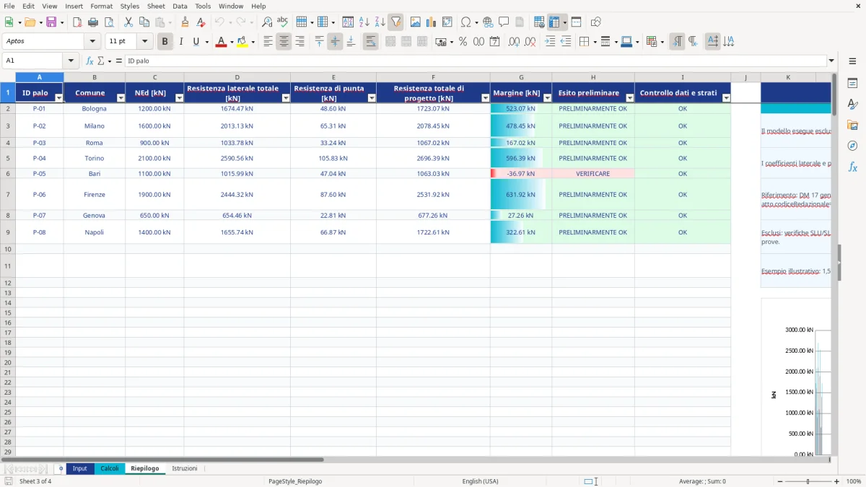
Task: Open the Sheet menu
Action: [x=156, y=6]
